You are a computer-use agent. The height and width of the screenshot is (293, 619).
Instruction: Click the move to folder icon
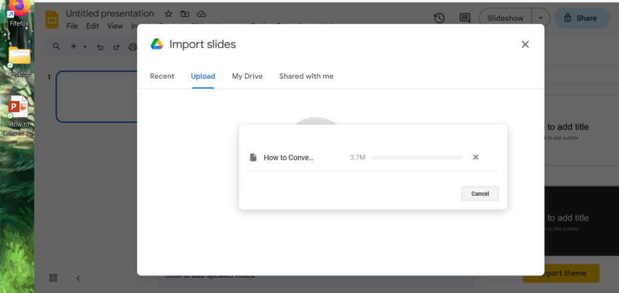pyautogui.click(x=185, y=14)
